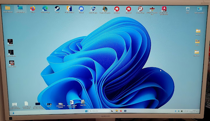Click the Bluetooth icon in system tray
Screen dimensions: 210x121
[175, 111]
